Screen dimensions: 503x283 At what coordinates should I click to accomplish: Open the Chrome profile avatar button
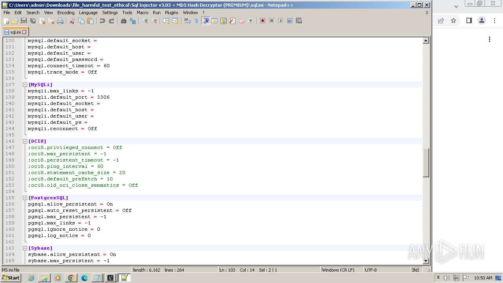point(482,20)
